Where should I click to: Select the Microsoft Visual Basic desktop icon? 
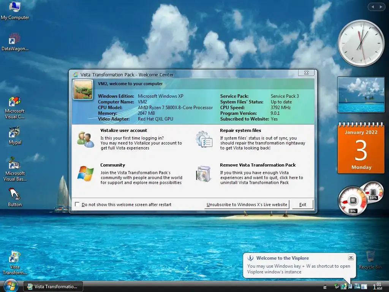point(15,169)
